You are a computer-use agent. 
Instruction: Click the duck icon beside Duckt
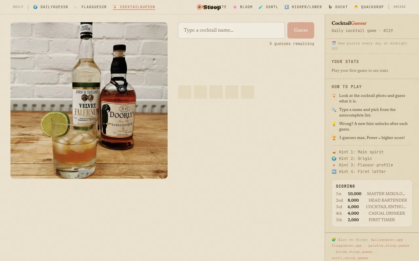330,7
